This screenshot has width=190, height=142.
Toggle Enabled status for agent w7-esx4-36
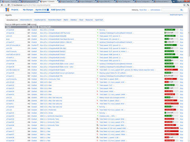tap(34, 33)
